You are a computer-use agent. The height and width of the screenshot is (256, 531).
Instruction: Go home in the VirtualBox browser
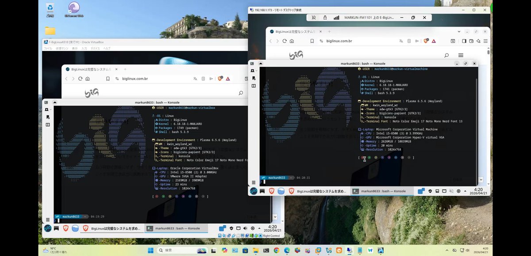[88, 78]
